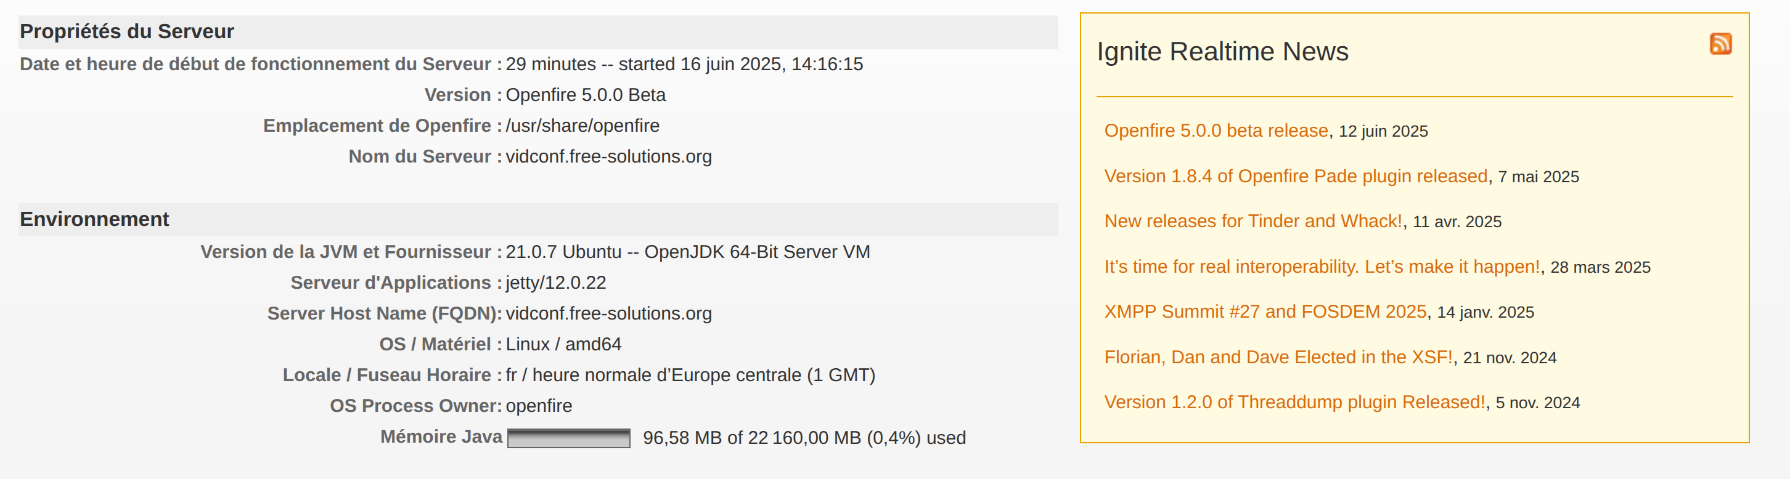This screenshot has width=1790, height=479.
Task: Click the memory text '96,58 MB of 22 160,00 MB (0,4%) used'
Action: coord(804,438)
